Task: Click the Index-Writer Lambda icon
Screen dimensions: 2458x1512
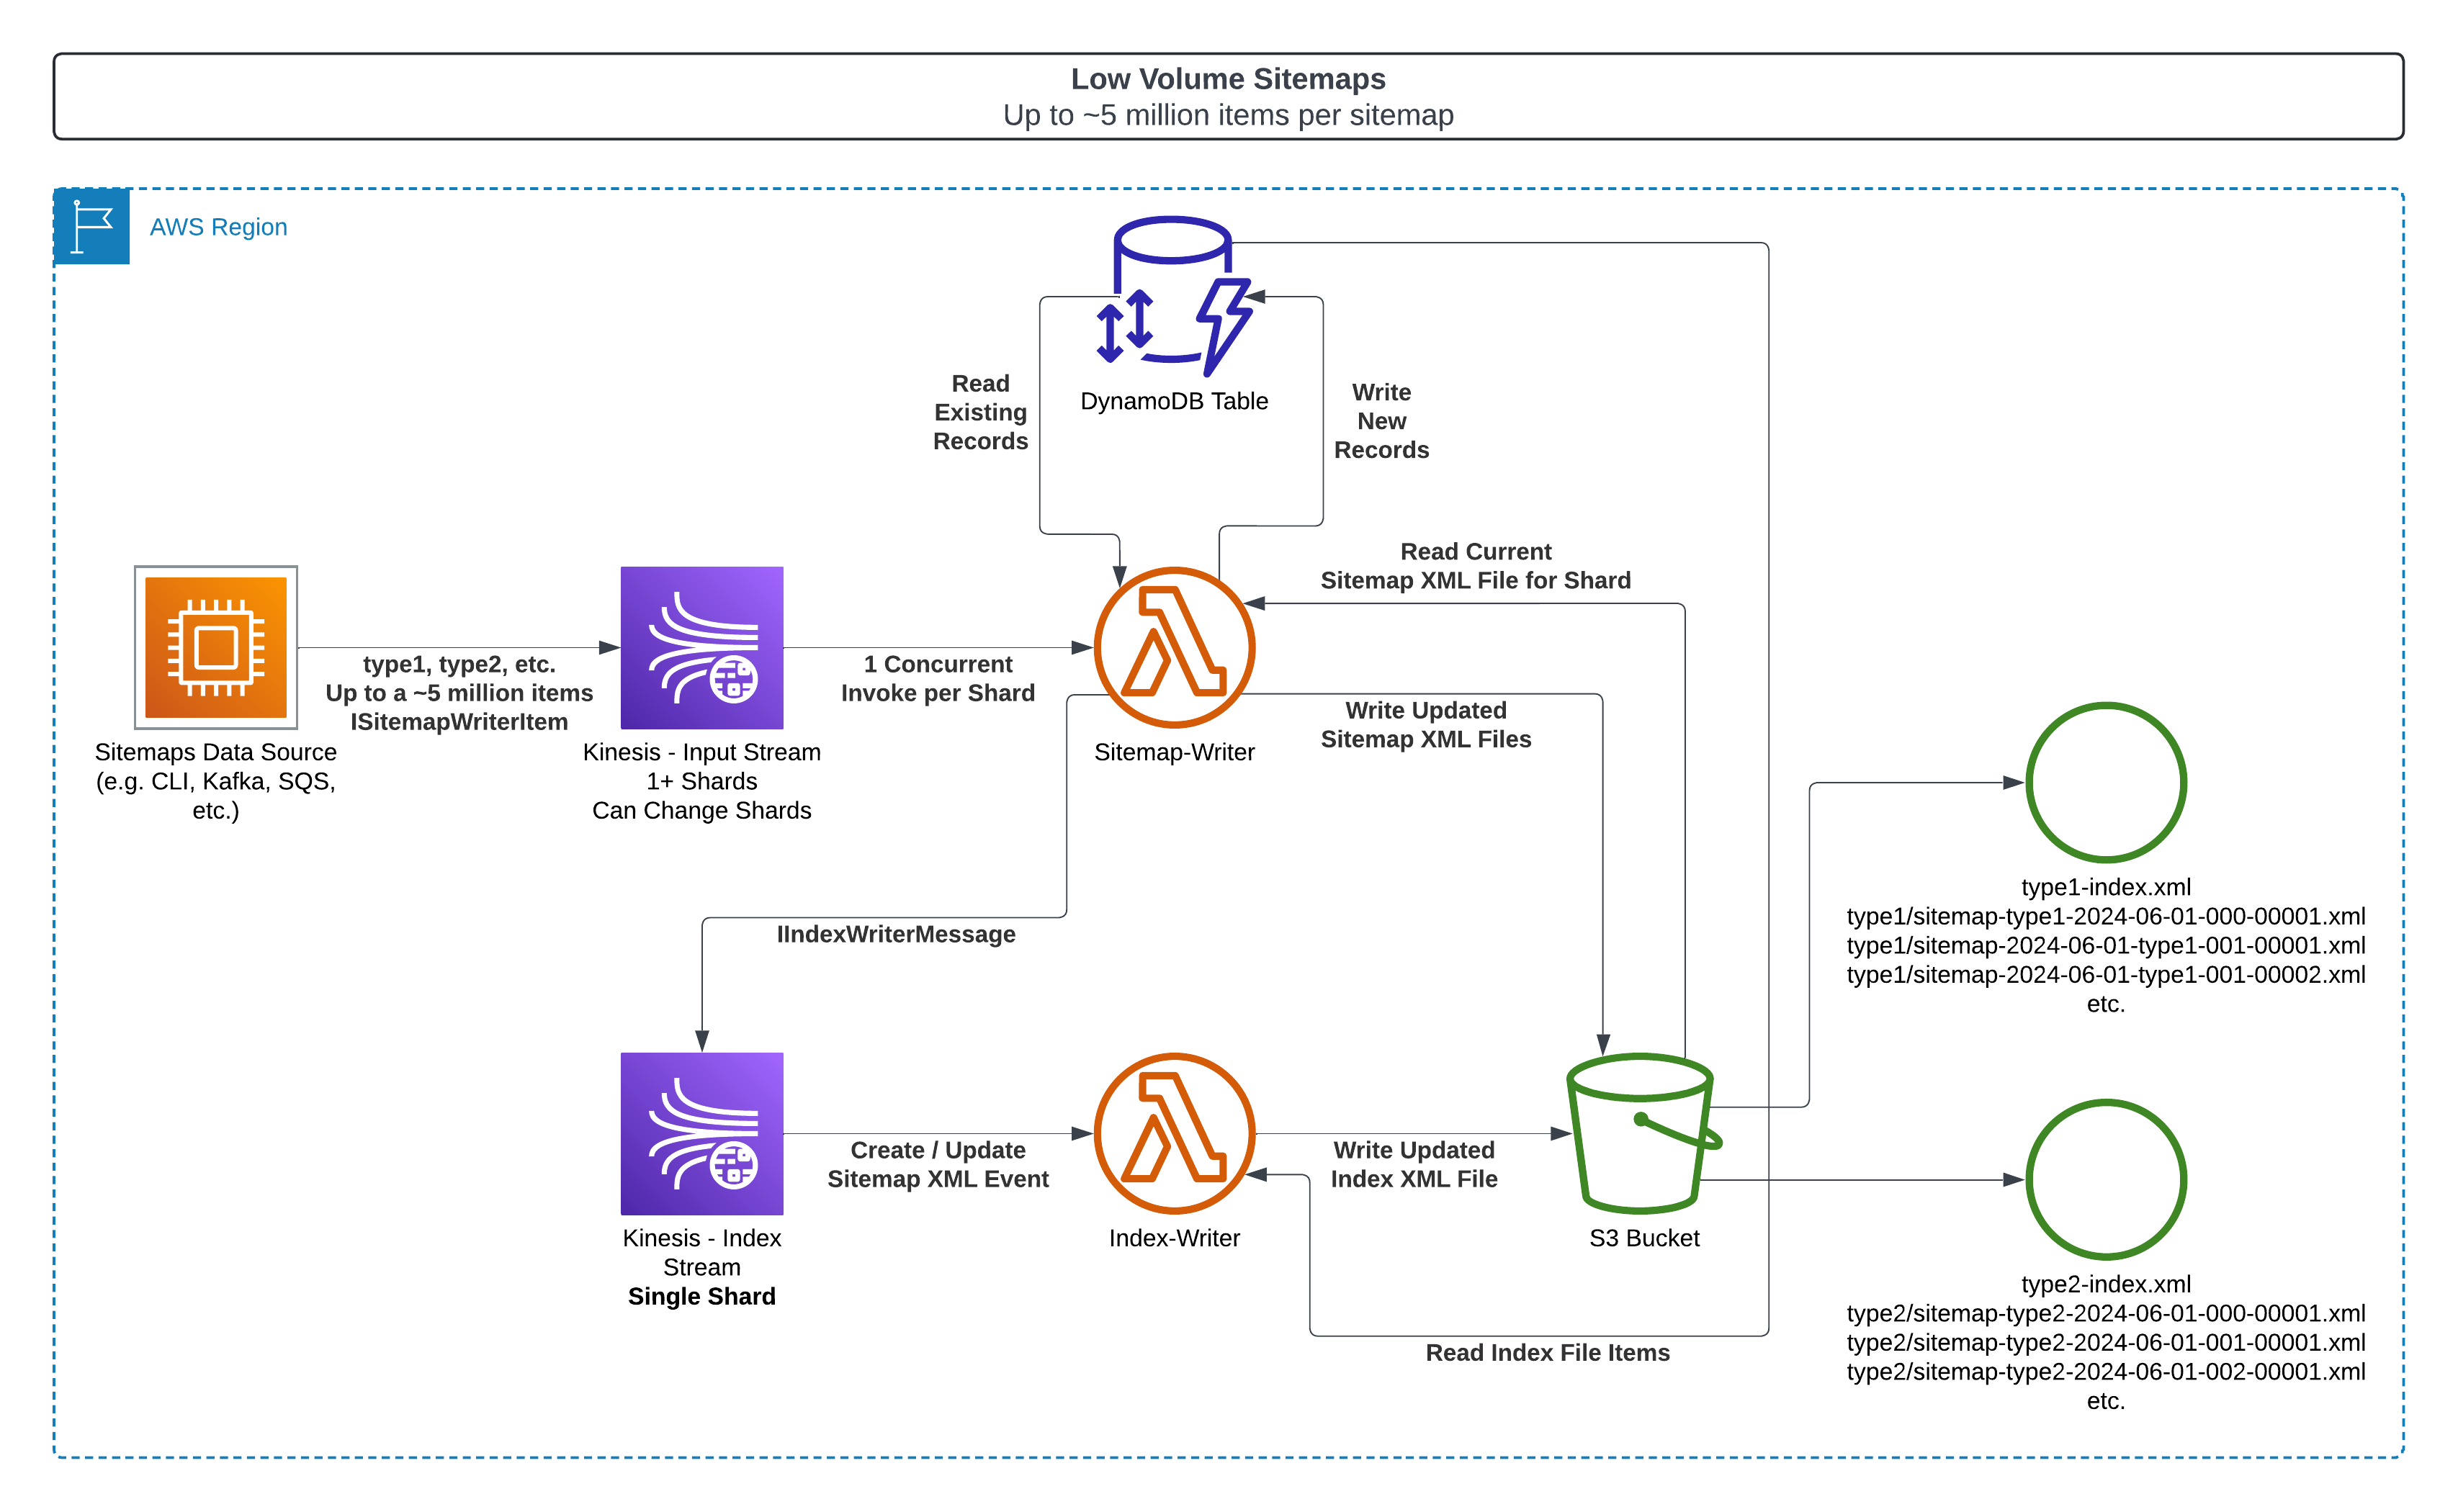Action: pos(1175,1134)
